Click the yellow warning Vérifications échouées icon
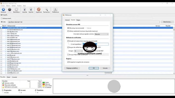 3,87
